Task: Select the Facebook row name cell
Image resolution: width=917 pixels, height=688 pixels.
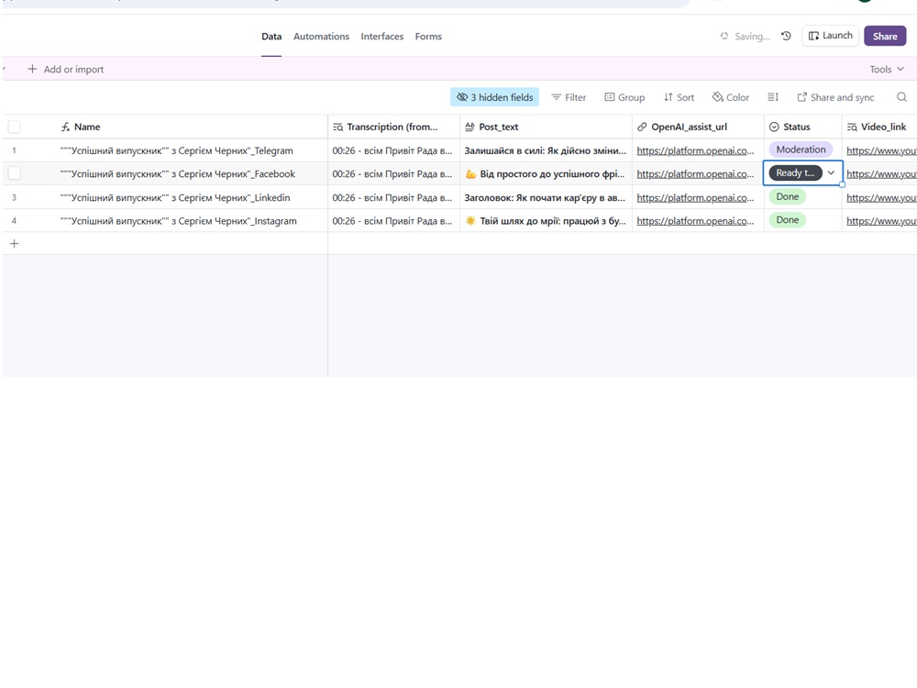Action: click(x=176, y=173)
